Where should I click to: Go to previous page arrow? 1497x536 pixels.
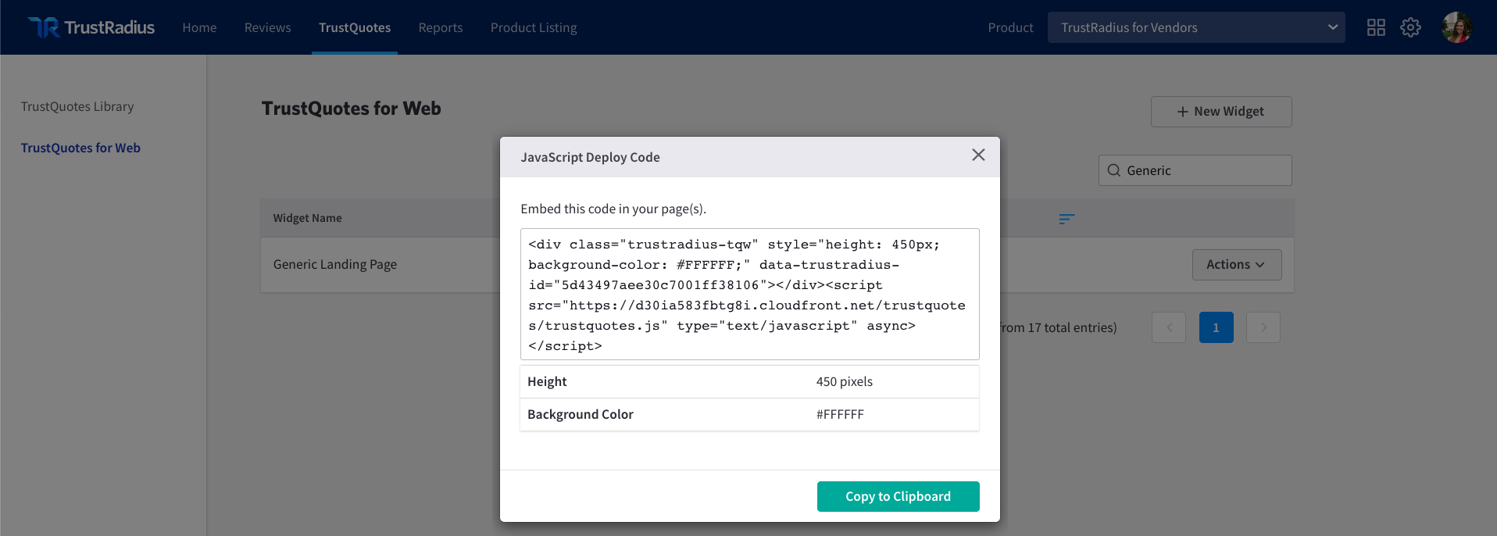(1169, 327)
